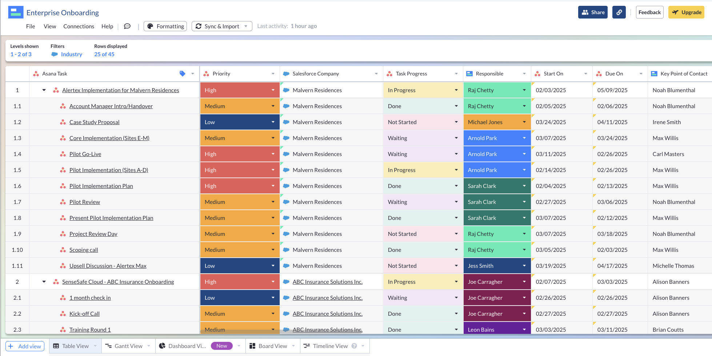Open the Help menu
This screenshot has width=712, height=356.
(107, 26)
